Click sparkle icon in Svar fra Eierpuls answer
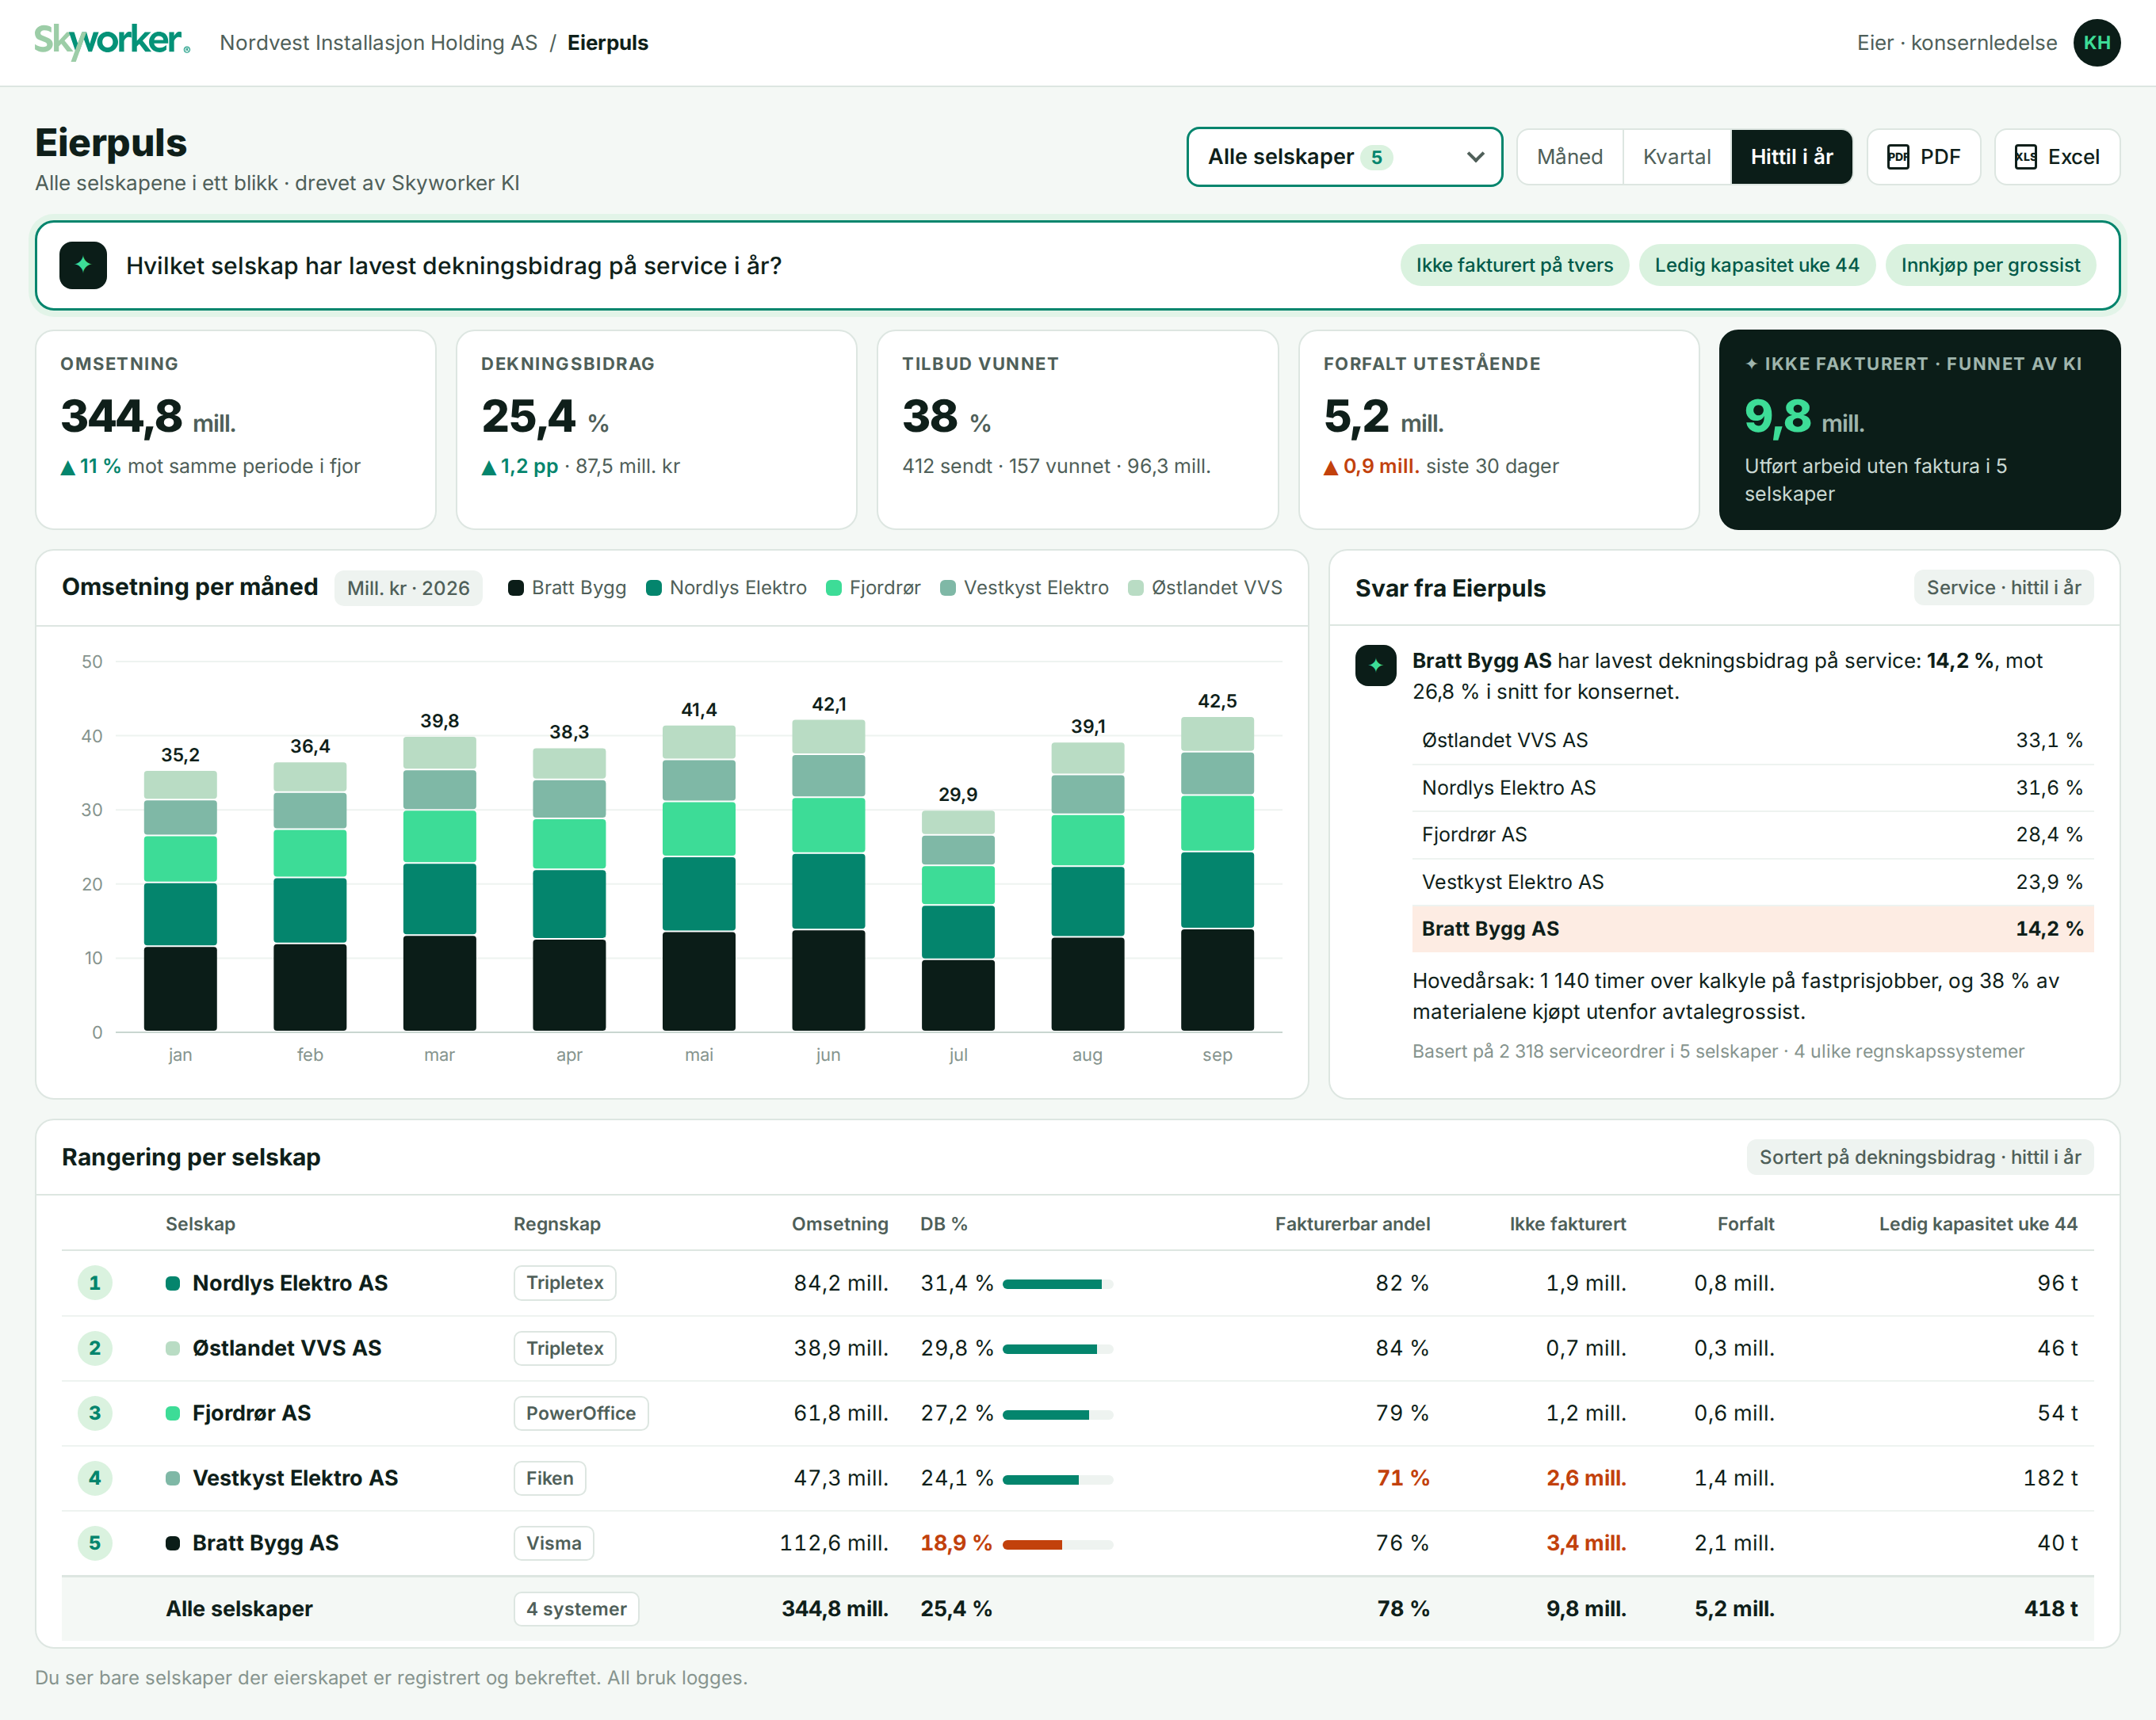The width and height of the screenshot is (2156, 1720). 1375,665
